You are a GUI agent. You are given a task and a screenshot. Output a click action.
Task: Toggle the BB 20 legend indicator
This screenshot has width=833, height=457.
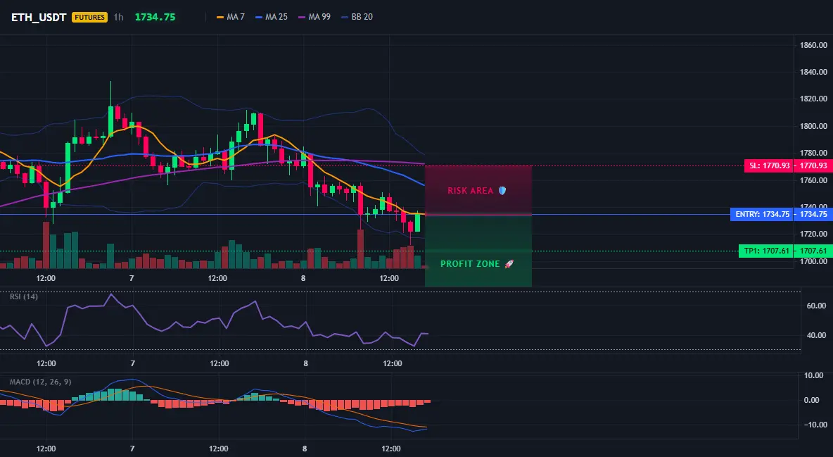(x=357, y=17)
